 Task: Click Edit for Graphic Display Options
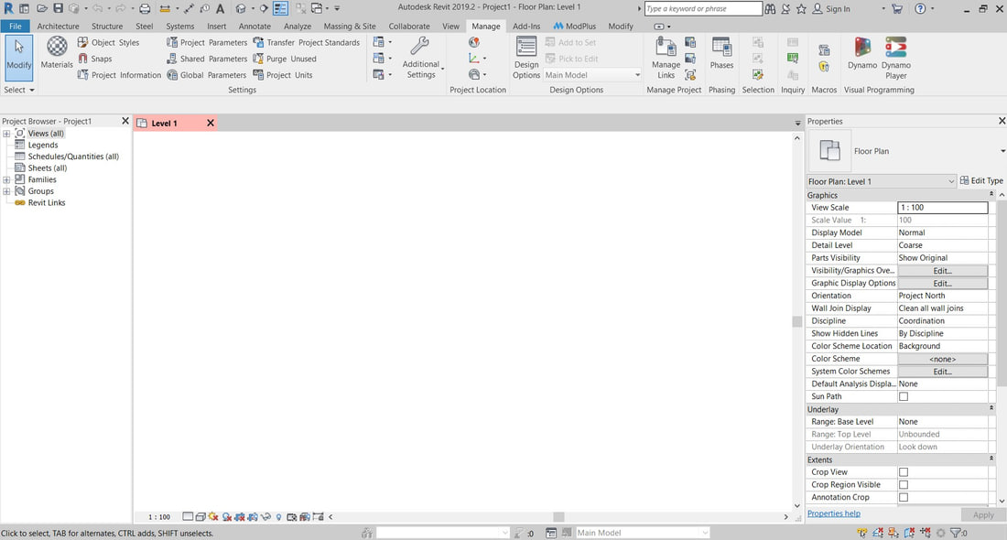(x=942, y=283)
